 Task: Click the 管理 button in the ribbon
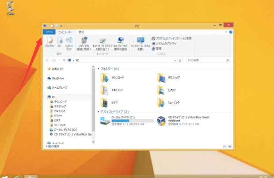[x=156, y=49]
